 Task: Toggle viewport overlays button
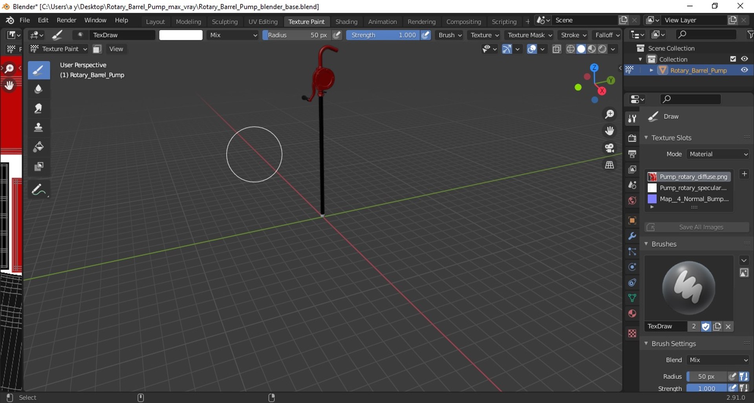(x=532, y=49)
